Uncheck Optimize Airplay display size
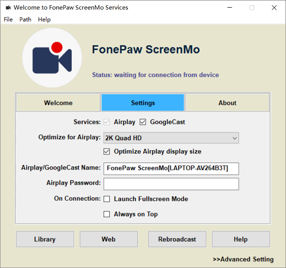 [x=107, y=152]
